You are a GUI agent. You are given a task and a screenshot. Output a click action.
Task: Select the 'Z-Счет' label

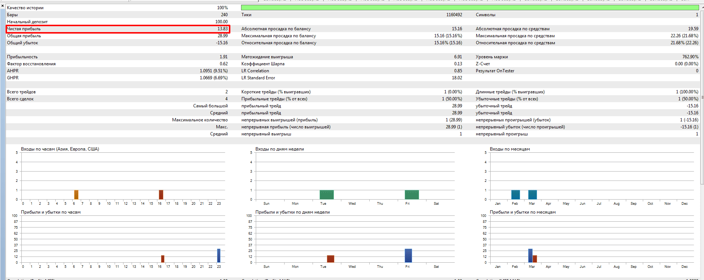(483, 64)
